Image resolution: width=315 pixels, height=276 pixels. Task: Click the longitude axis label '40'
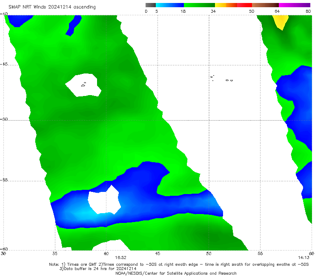(106, 253)
